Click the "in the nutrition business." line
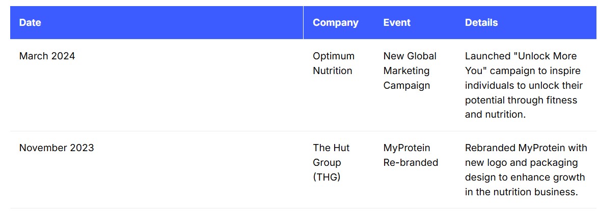This screenshot has width=598, height=212. pos(521,192)
